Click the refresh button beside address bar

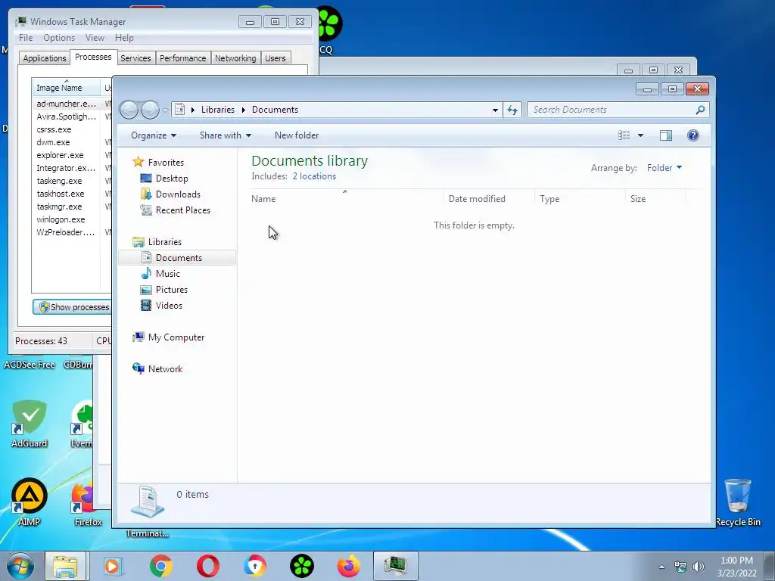(x=512, y=110)
